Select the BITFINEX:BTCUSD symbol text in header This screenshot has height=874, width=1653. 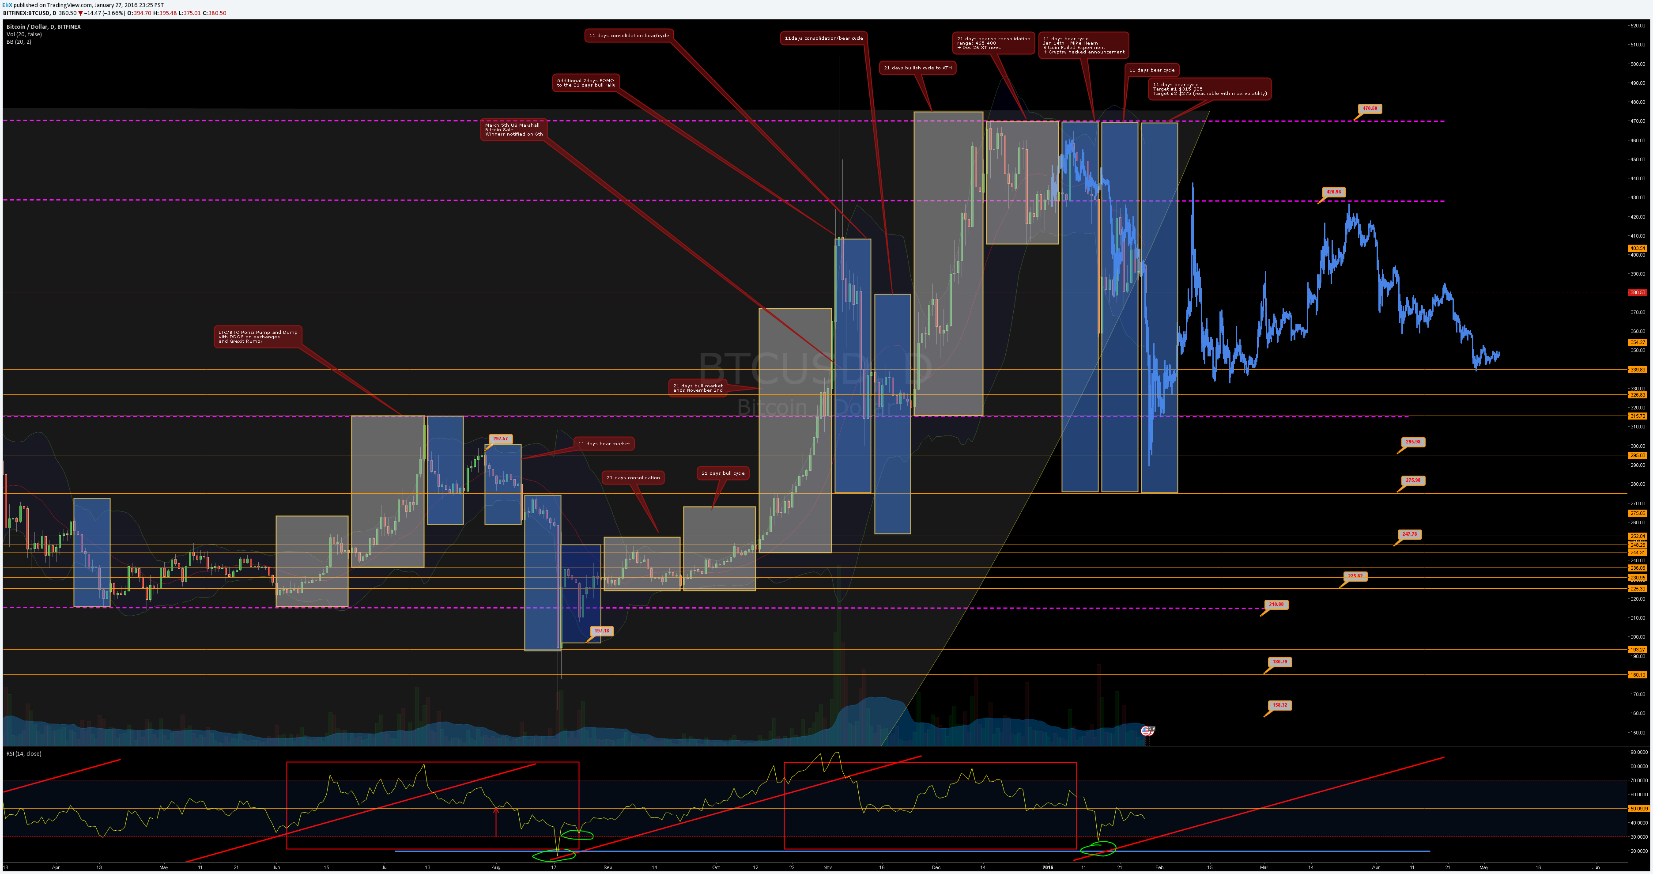coord(26,13)
